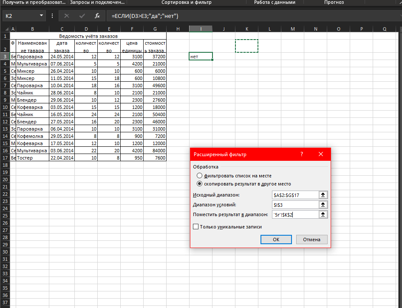Click the Сортировка и фильтр group label

187,2
